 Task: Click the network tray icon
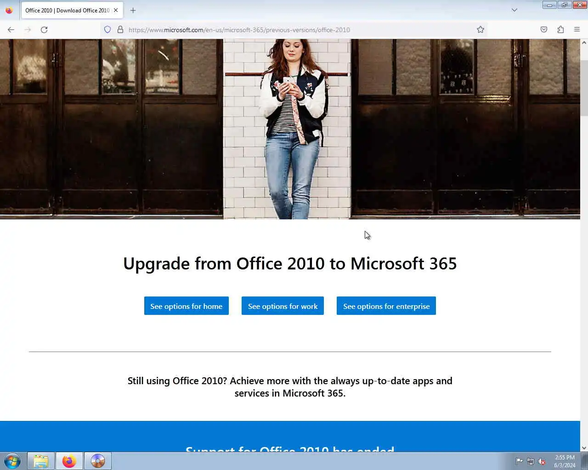point(531,461)
